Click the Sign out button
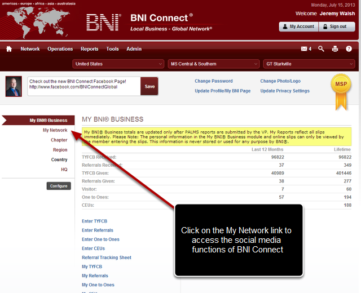 click(x=337, y=26)
